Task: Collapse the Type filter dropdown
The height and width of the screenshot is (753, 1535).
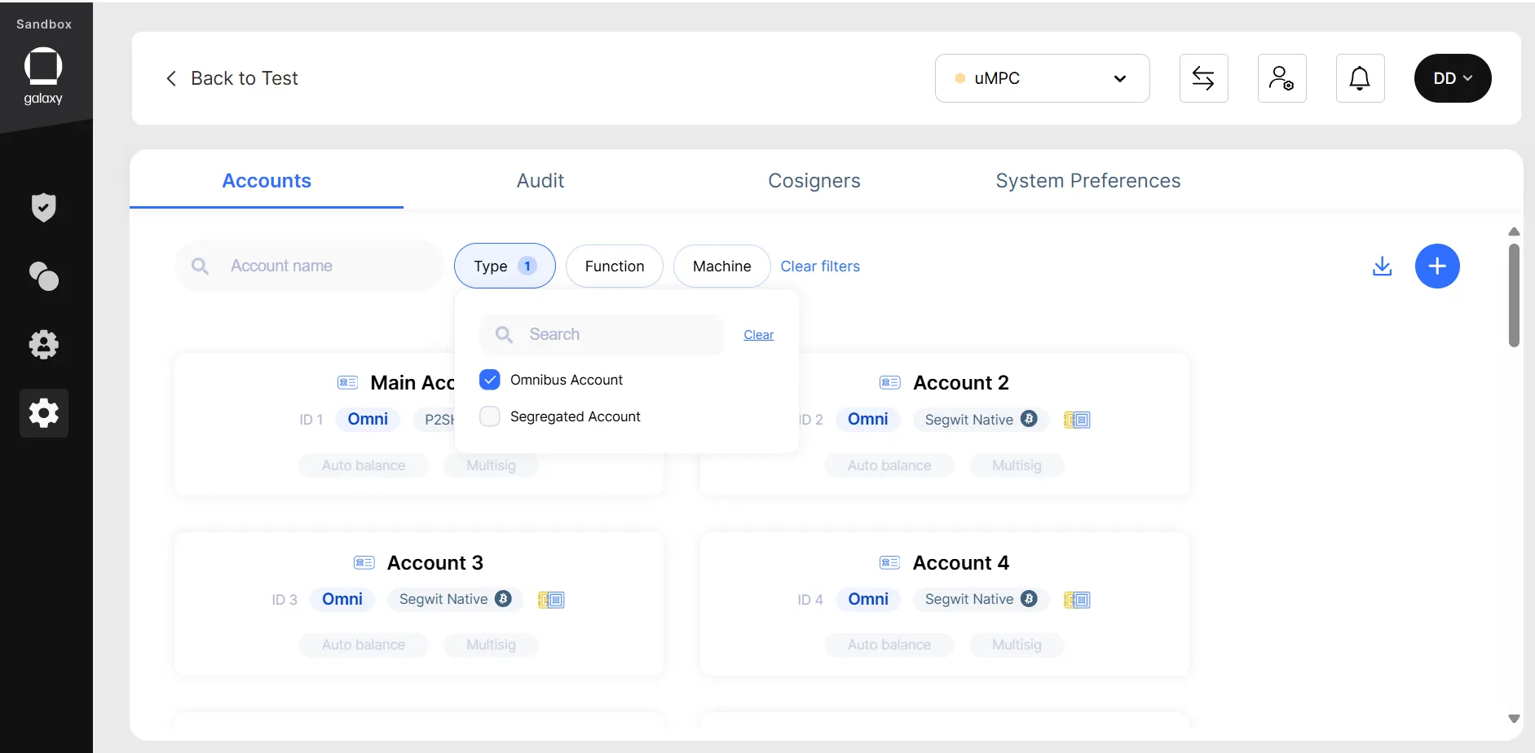Action: pos(505,266)
